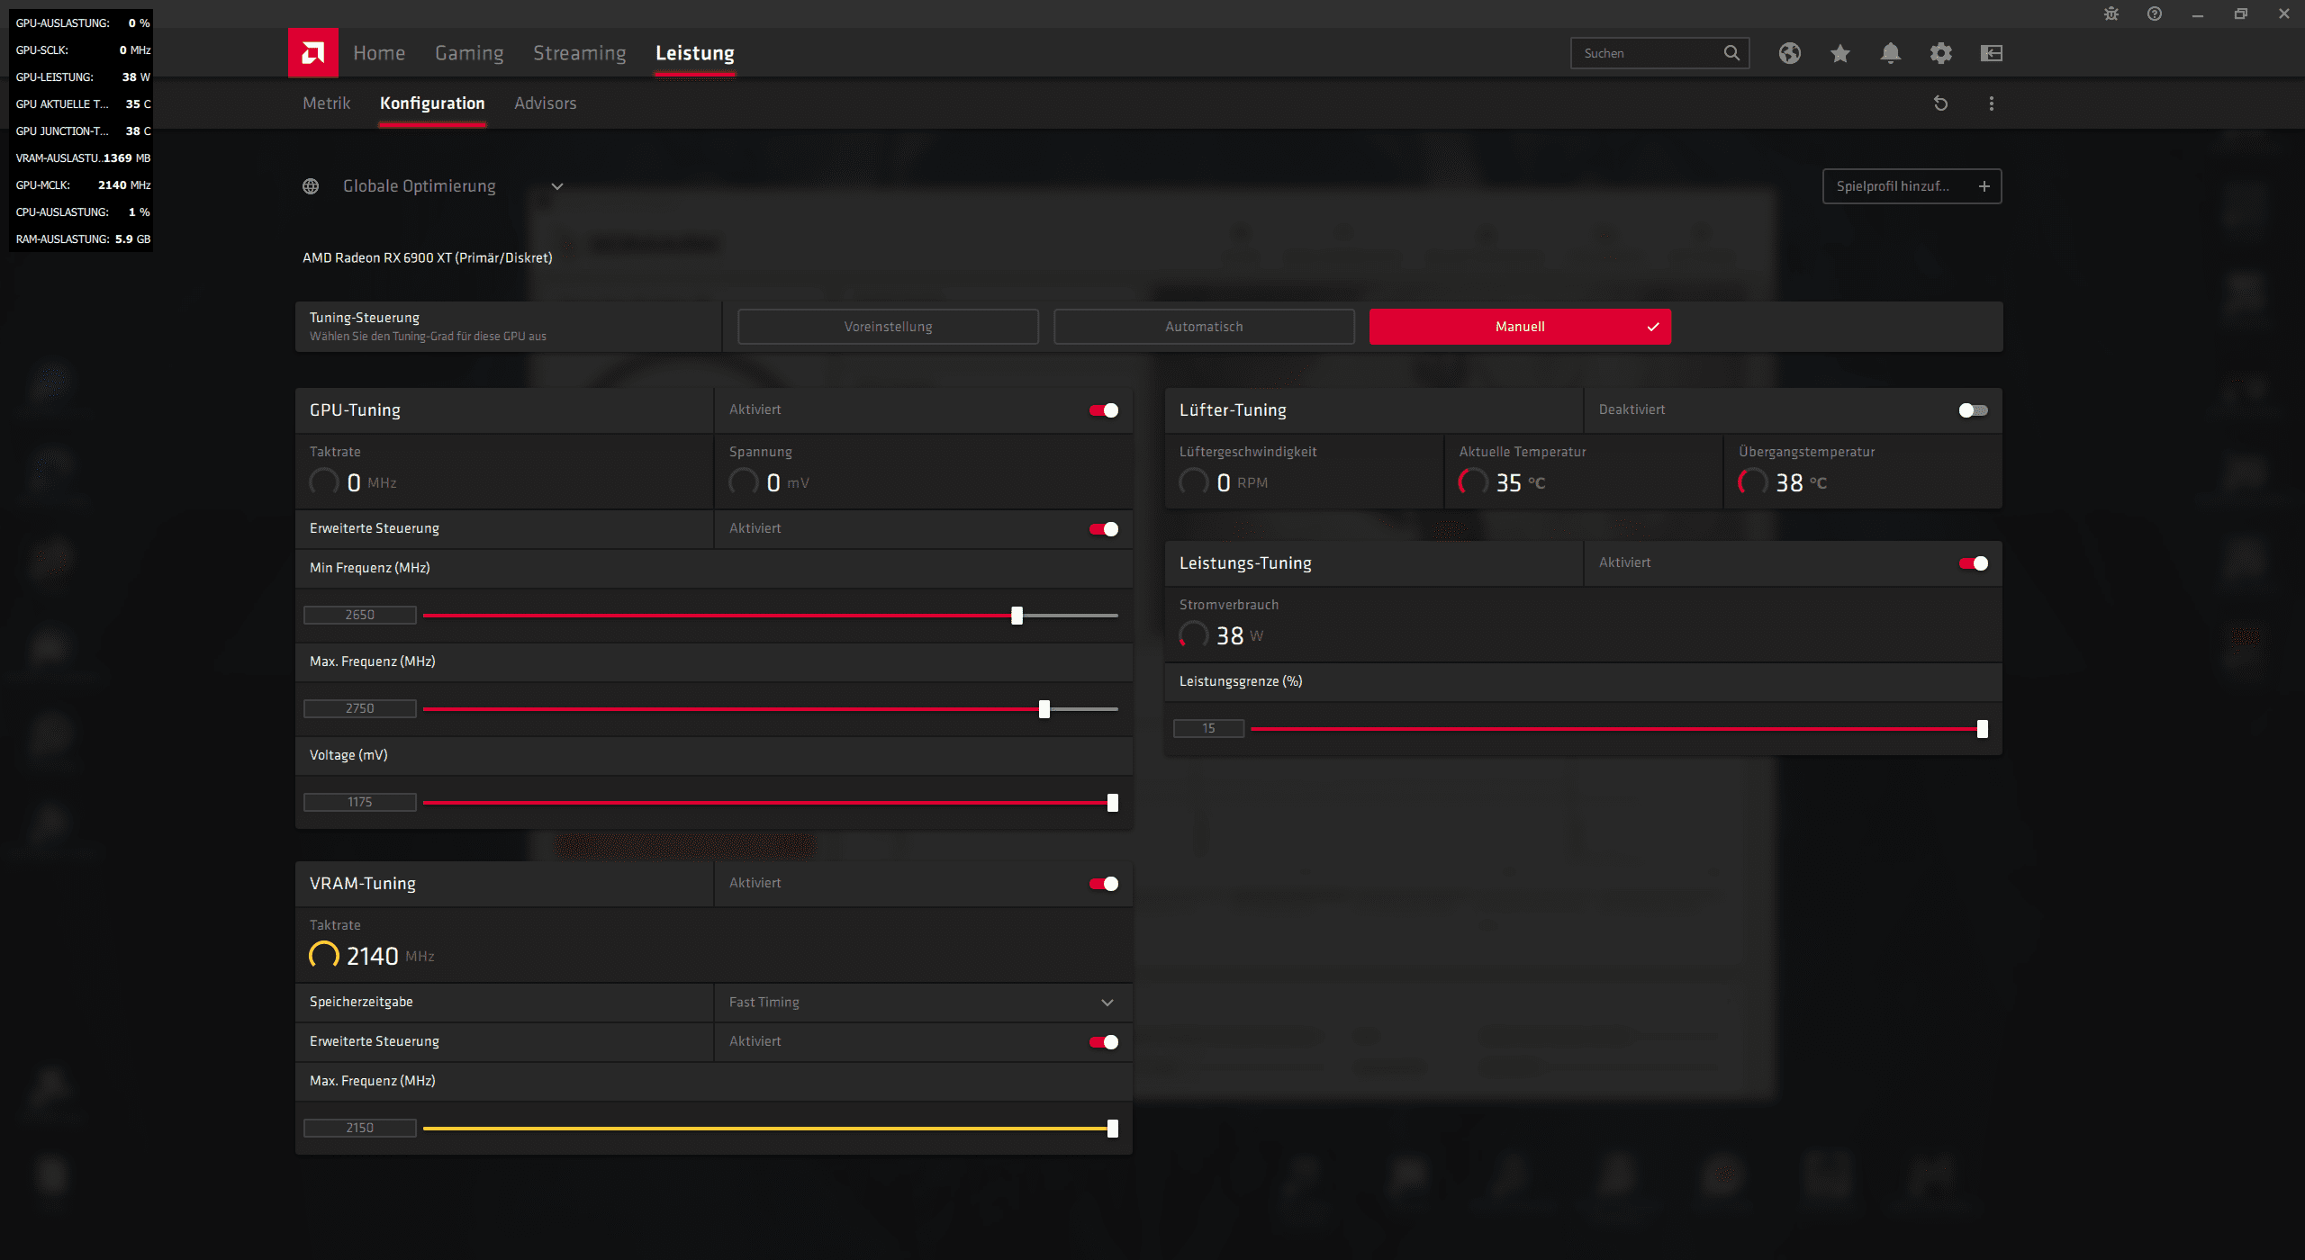Click the Stromverbrauch gauge icon
This screenshot has height=1260, width=2305.
(x=1194, y=634)
